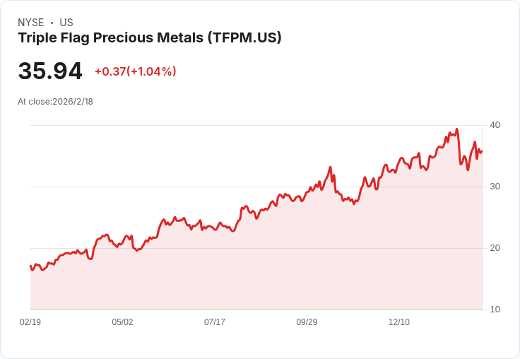Click the dot separator between NYSE and US

pyautogui.click(x=52, y=23)
